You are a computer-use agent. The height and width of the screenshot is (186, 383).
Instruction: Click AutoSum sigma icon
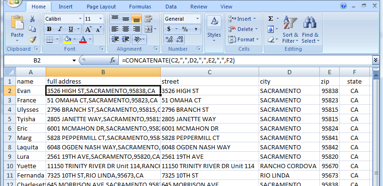click(x=270, y=19)
